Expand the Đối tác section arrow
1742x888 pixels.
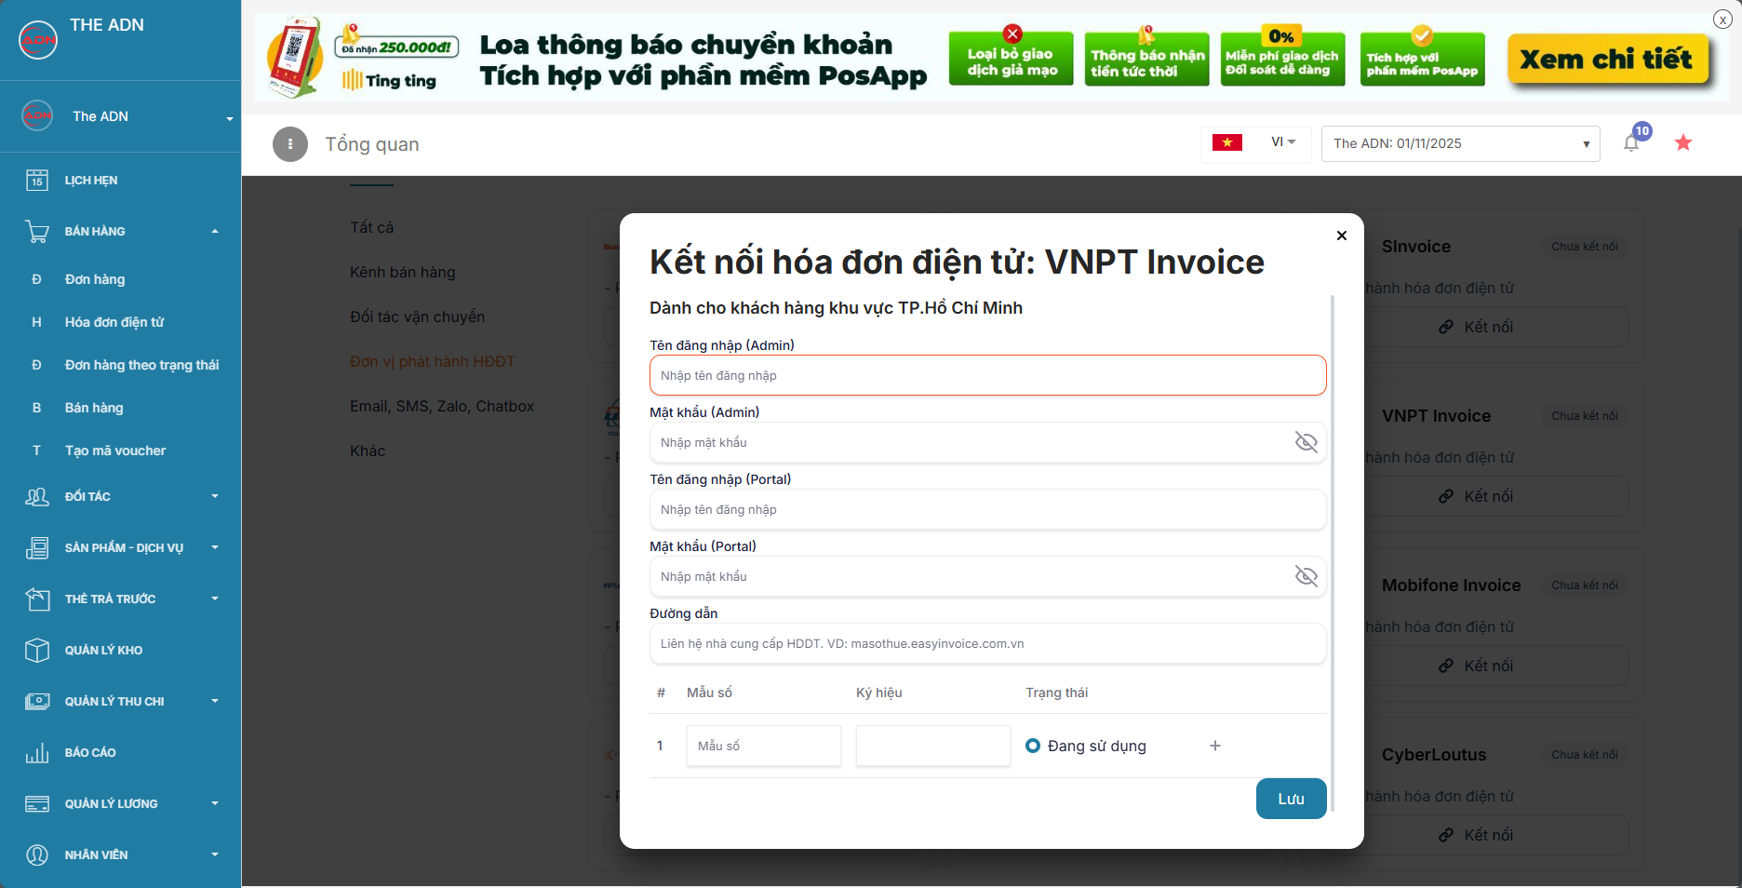pos(215,496)
